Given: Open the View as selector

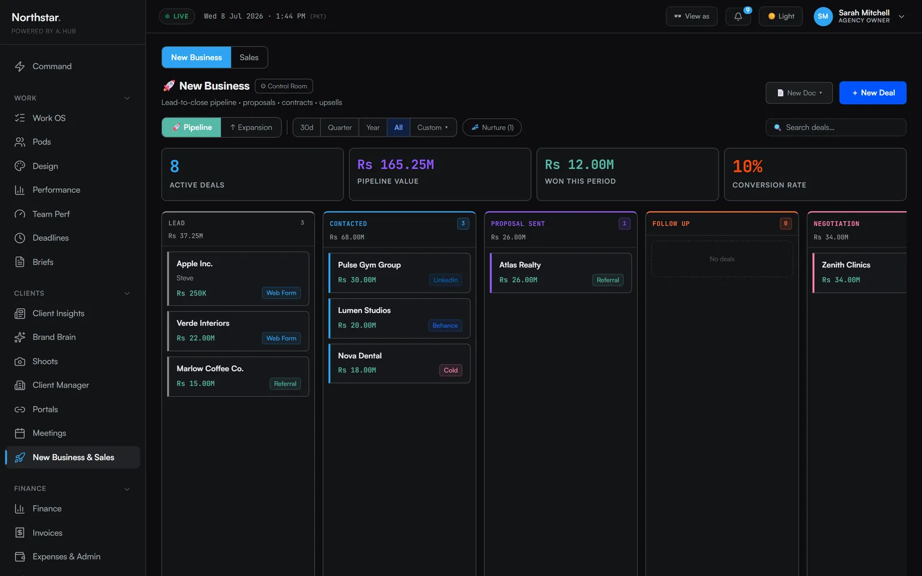Looking at the screenshot, I should pos(691,16).
